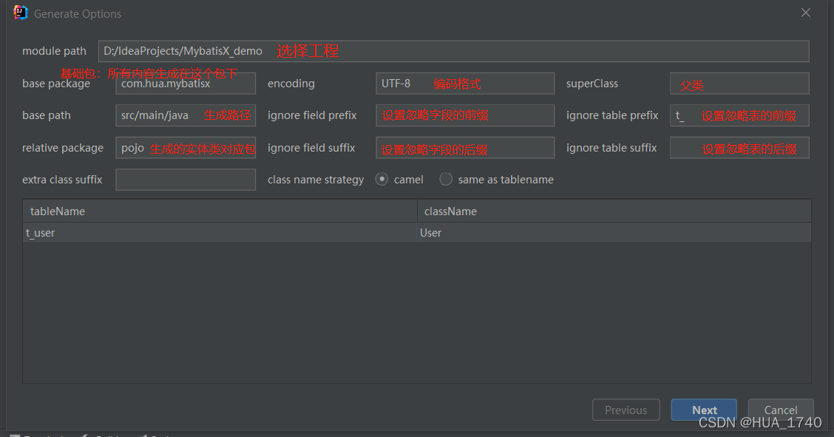Click the encoding label
Viewport: 834px width, 437px height.
(x=291, y=84)
